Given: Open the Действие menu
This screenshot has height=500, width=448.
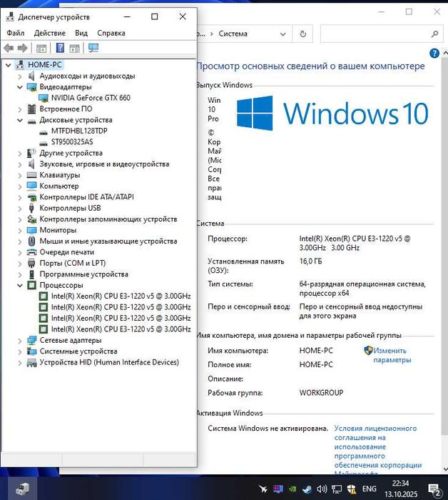Looking at the screenshot, I should click(50, 33).
